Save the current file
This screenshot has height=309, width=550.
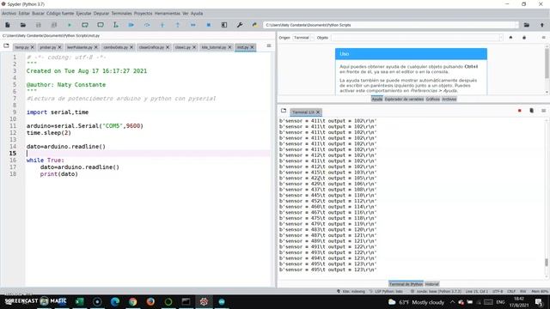[38, 25]
